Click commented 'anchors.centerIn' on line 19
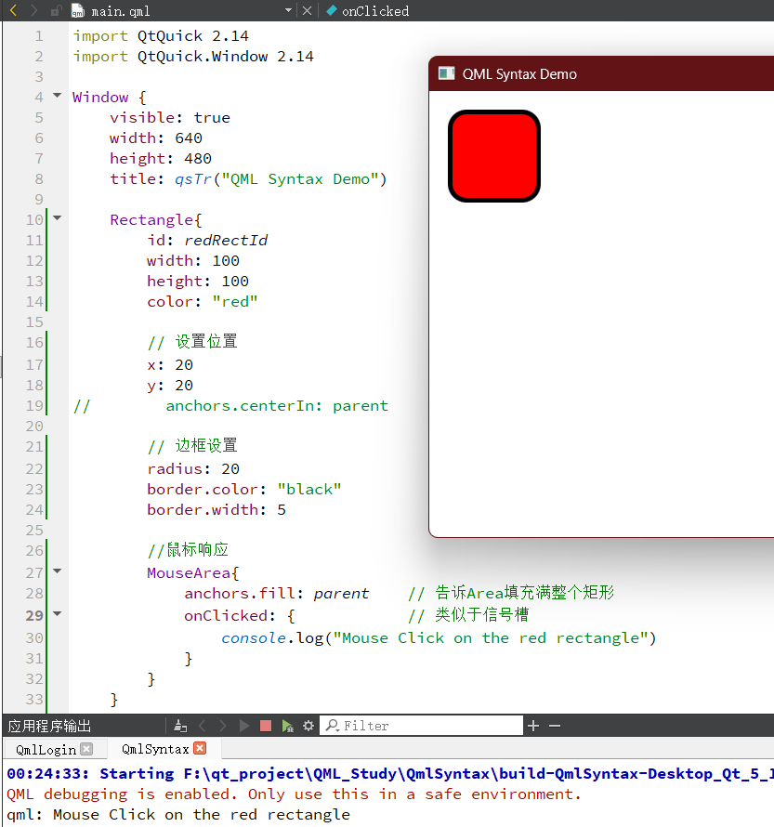Image resolution: width=774 pixels, height=827 pixels. coord(240,405)
